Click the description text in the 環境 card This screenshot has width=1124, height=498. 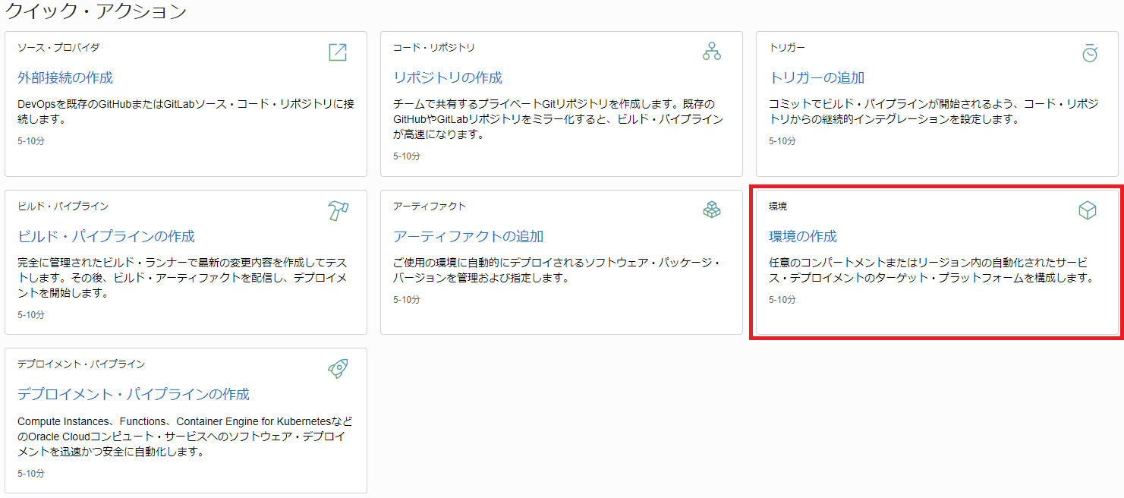pyautogui.click(x=930, y=270)
